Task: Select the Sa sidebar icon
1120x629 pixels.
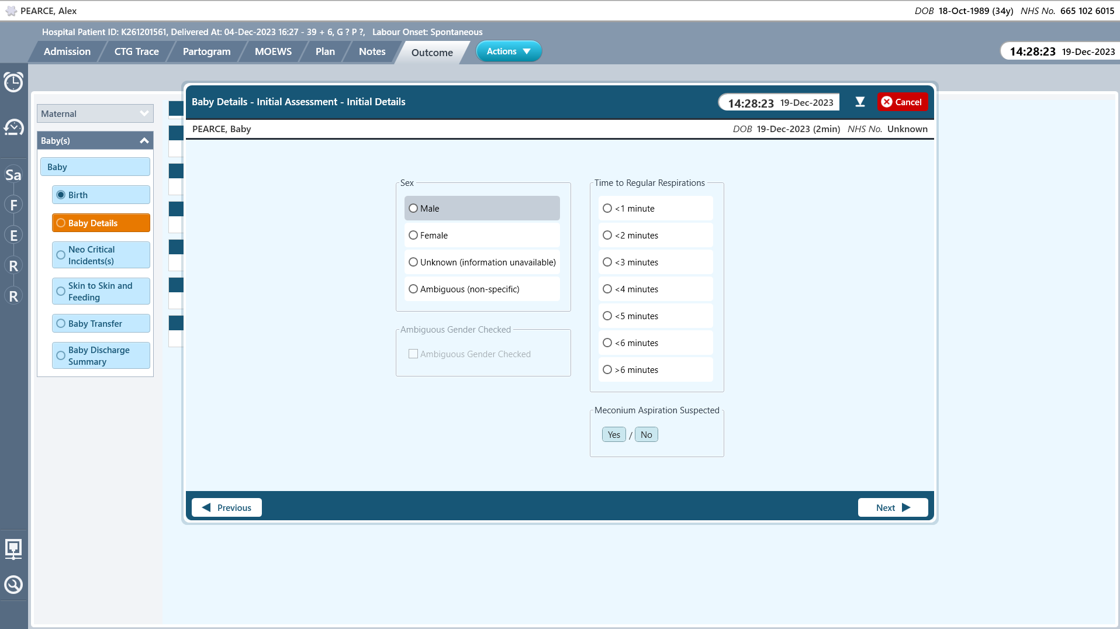Action: (x=13, y=175)
